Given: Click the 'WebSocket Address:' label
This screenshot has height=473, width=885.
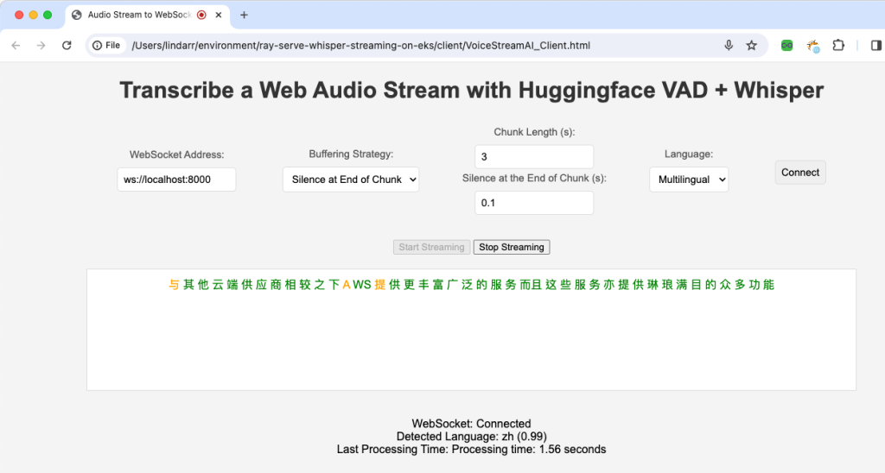Looking at the screenshot, I should [176, 155].
